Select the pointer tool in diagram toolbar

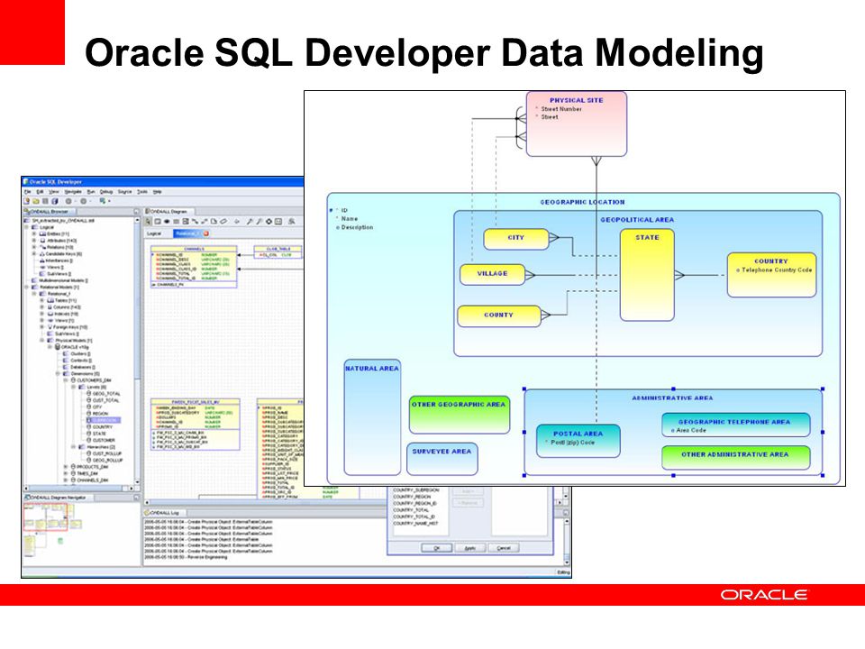click(x=149, y=222)
